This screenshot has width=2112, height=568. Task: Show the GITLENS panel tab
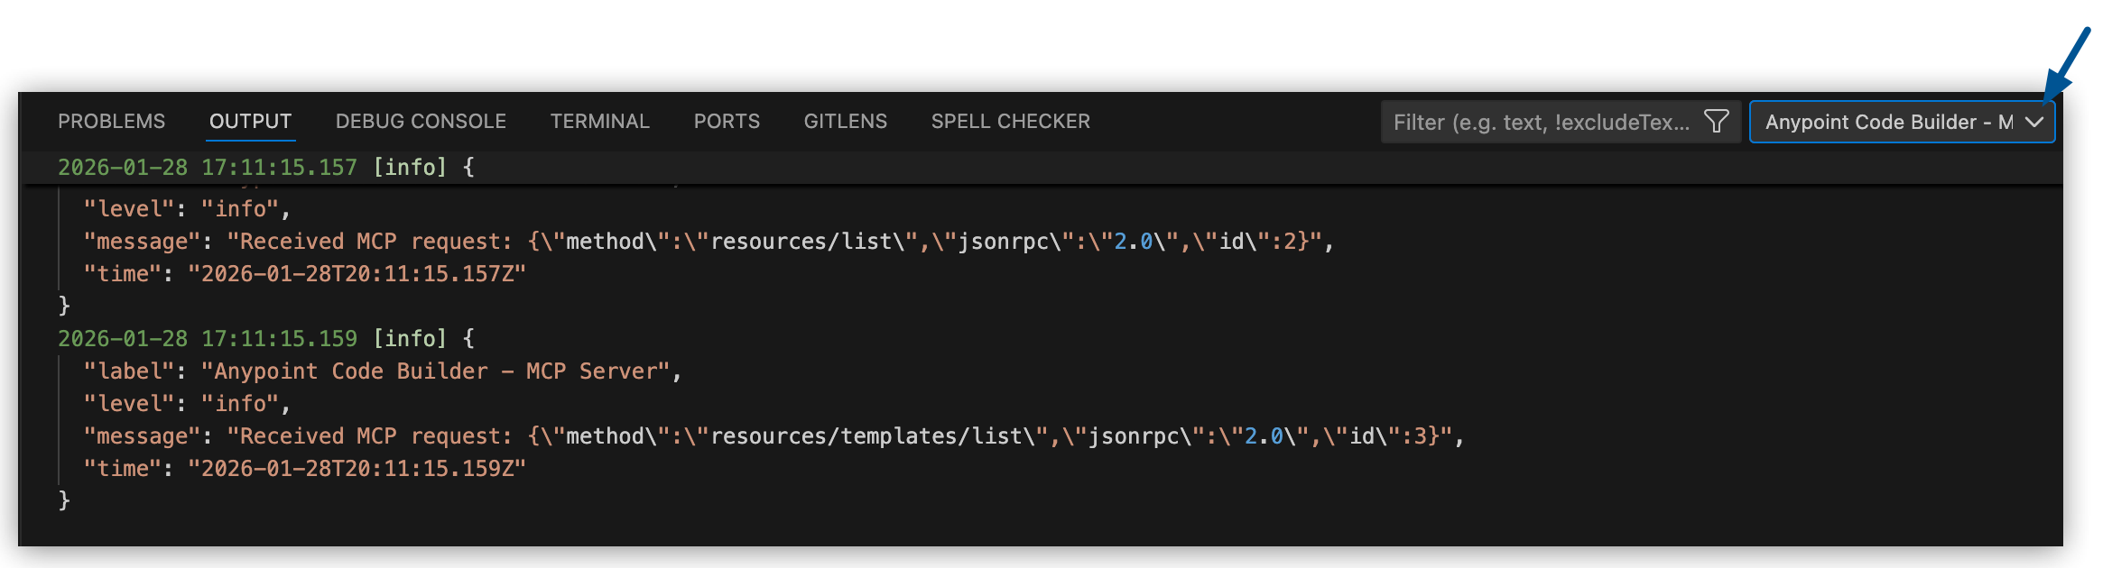tap(845, 122)
